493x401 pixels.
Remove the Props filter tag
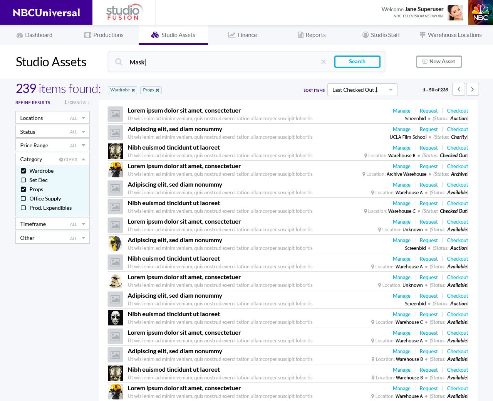click(158, 90)
